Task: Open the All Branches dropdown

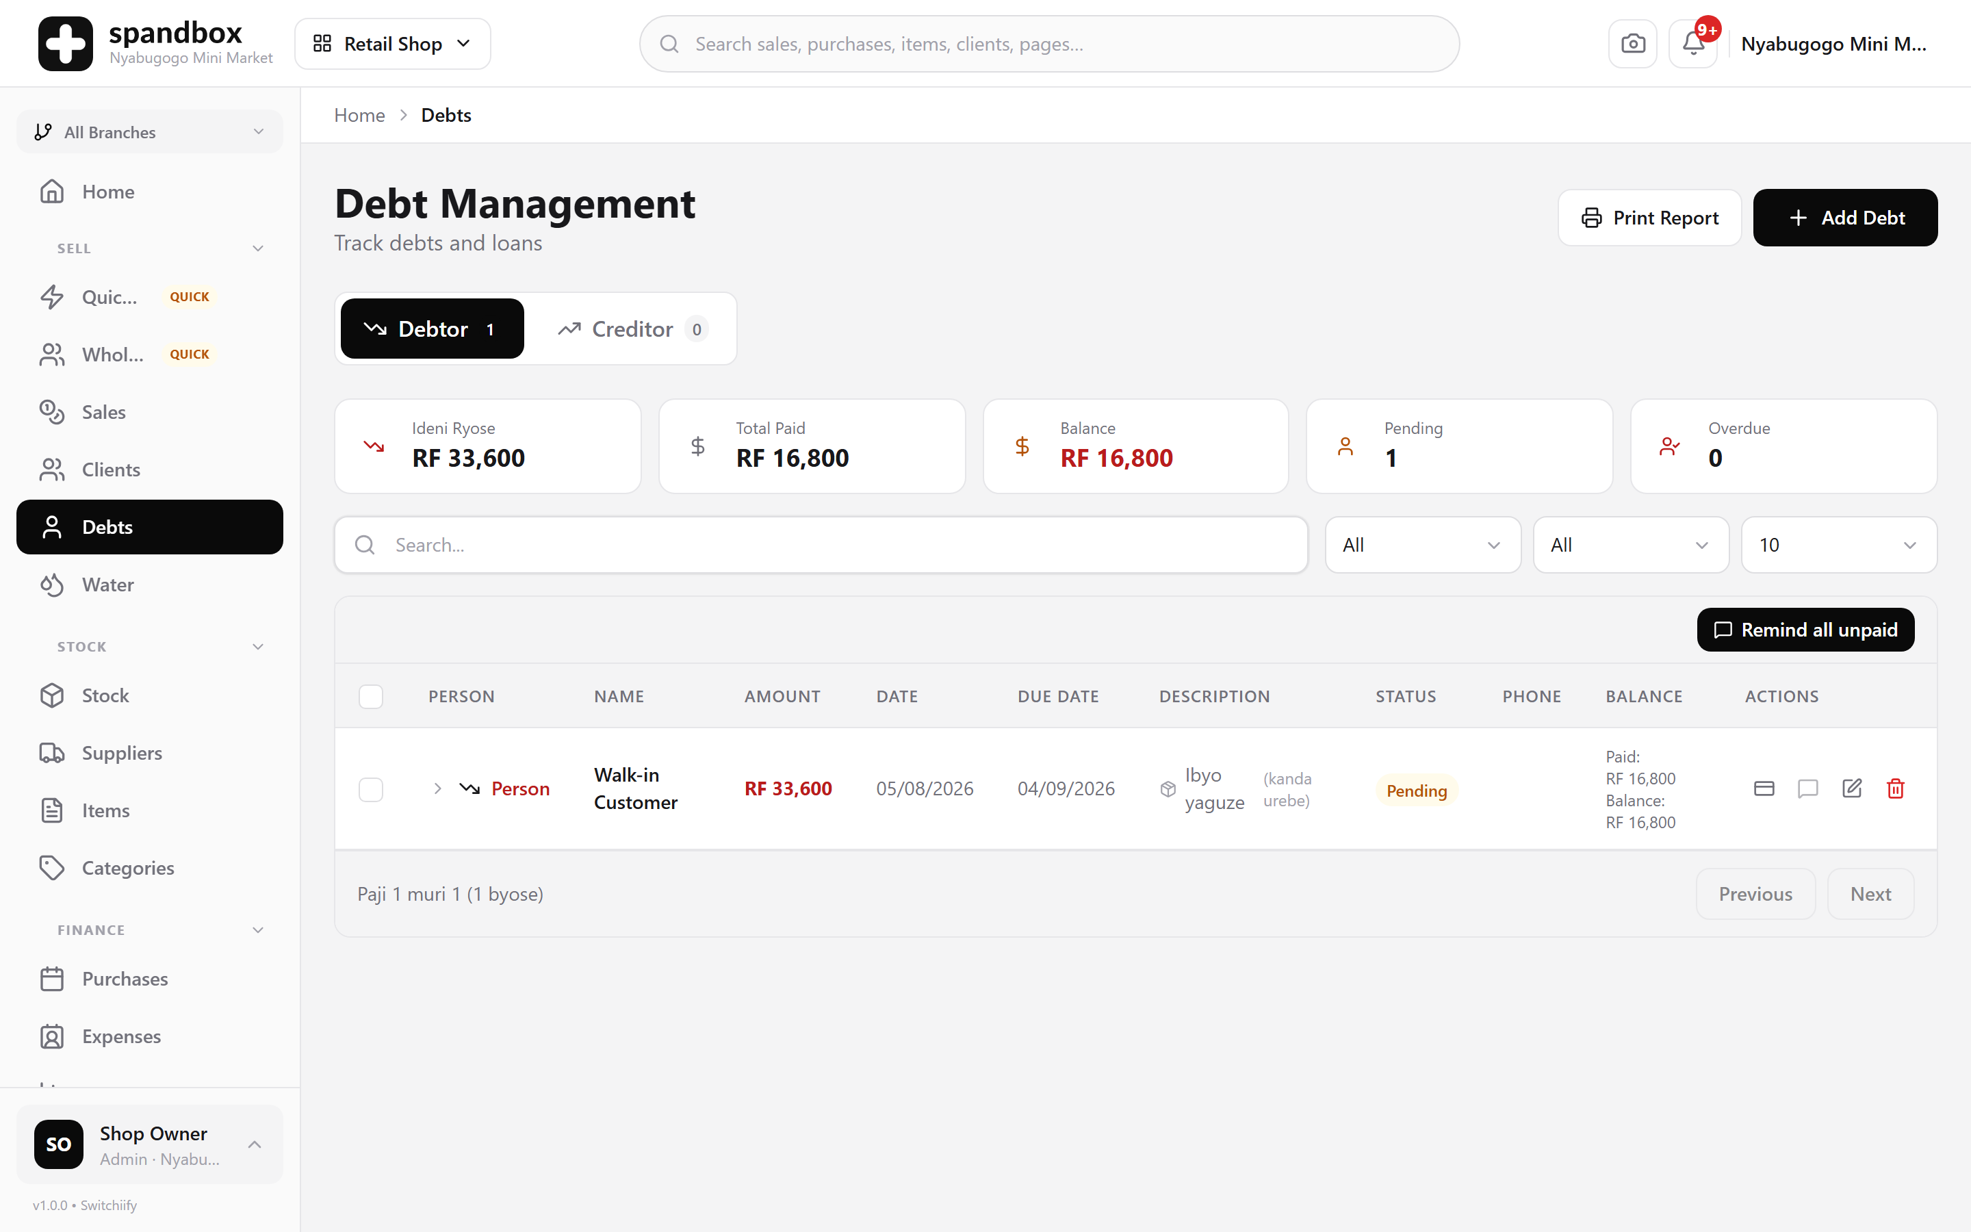Action: [x=150, y=132]
